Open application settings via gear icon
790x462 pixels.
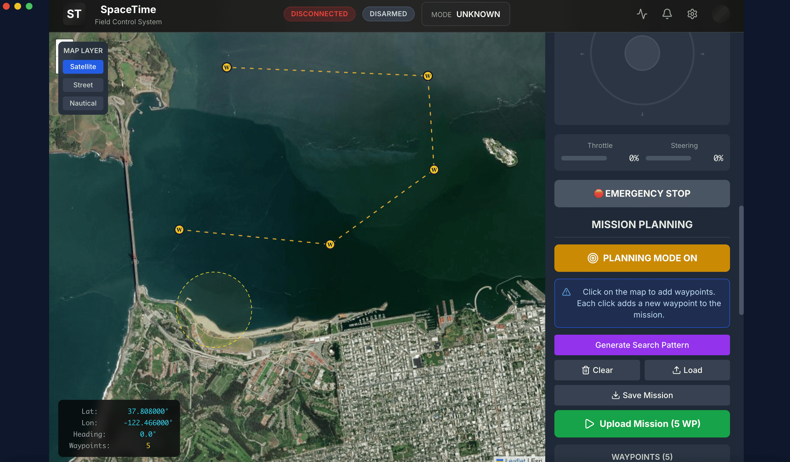point(692,14)
